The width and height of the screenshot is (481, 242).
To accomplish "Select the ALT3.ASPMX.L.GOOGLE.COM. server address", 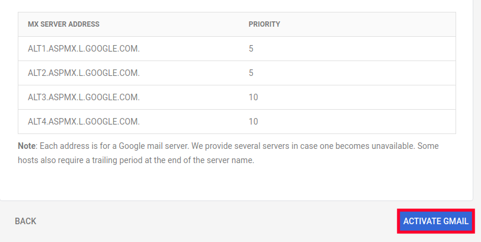I will (84, 97).
